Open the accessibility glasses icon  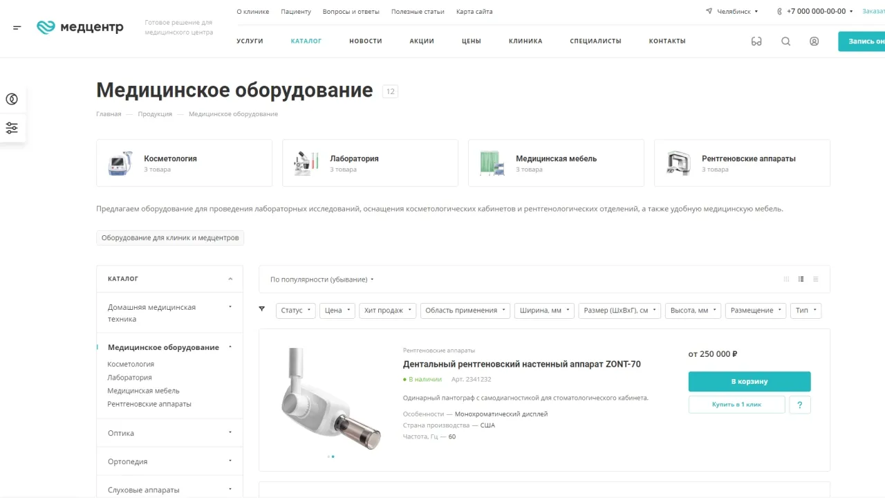coord(756,41)
